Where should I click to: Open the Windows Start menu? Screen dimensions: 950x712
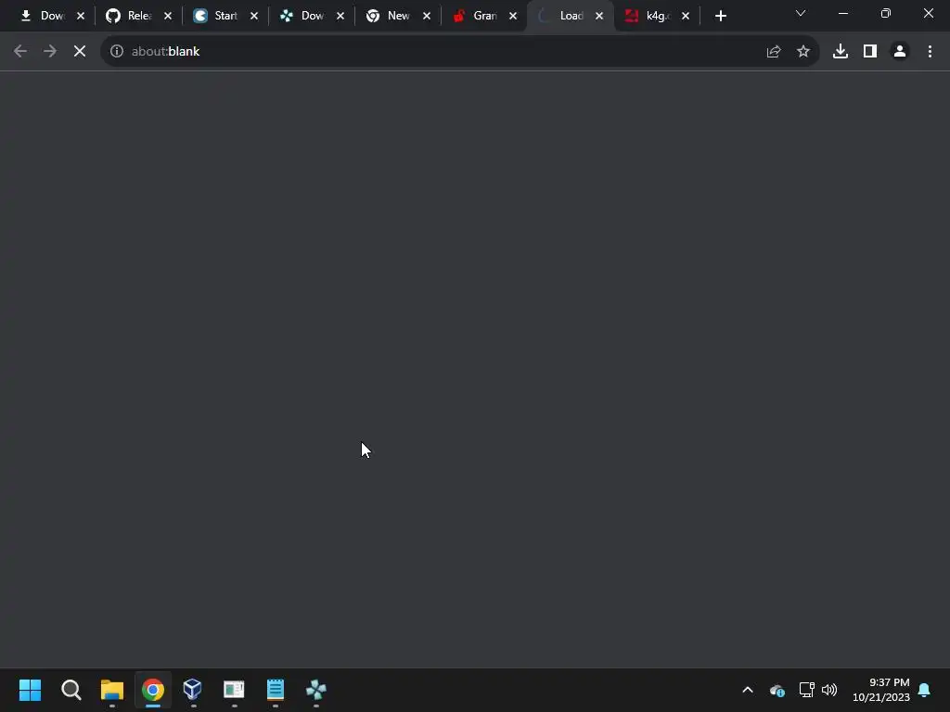[x=30, y=690]
